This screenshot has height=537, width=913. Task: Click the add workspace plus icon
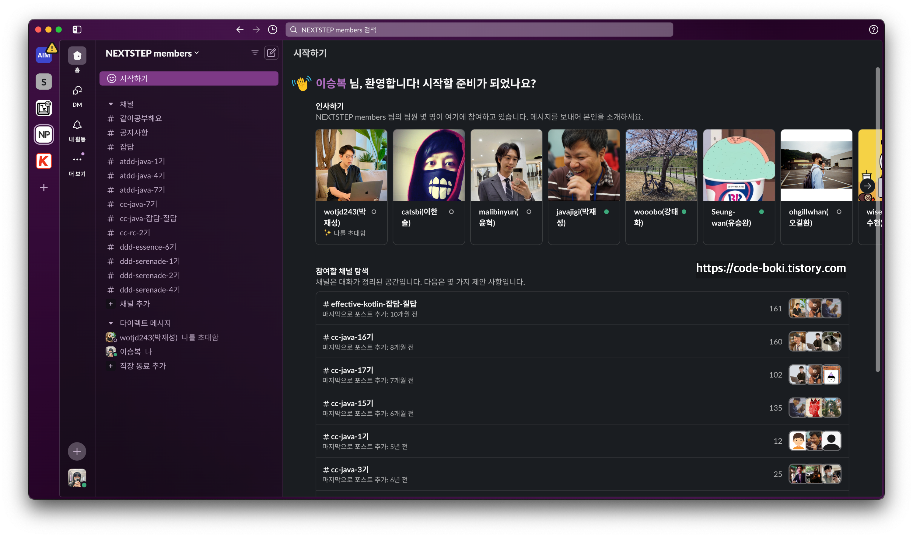[44, 188]
